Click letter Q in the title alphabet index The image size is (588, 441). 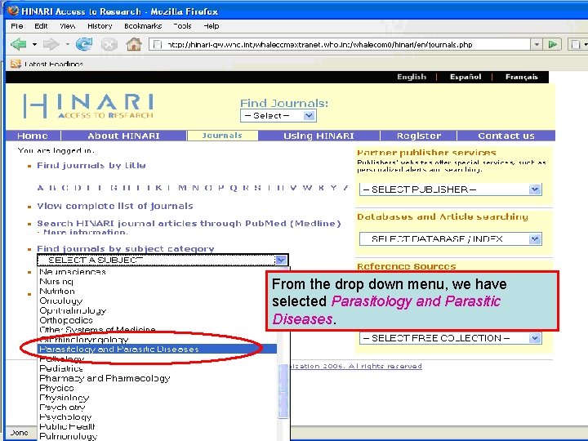(x=234, y=188)
